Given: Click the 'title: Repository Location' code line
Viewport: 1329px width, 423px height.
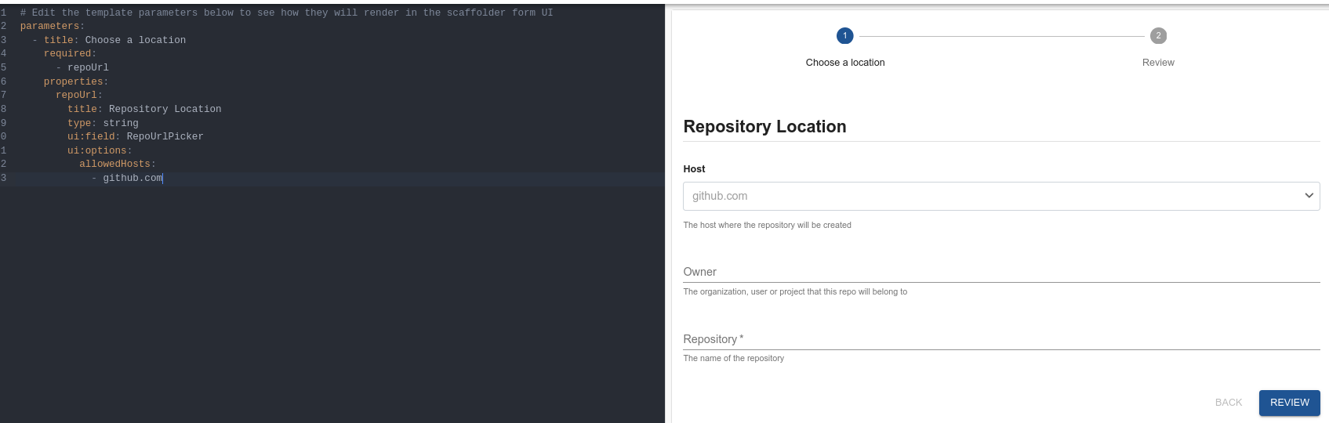Looking at the screenshot, I should coord(143,109).
